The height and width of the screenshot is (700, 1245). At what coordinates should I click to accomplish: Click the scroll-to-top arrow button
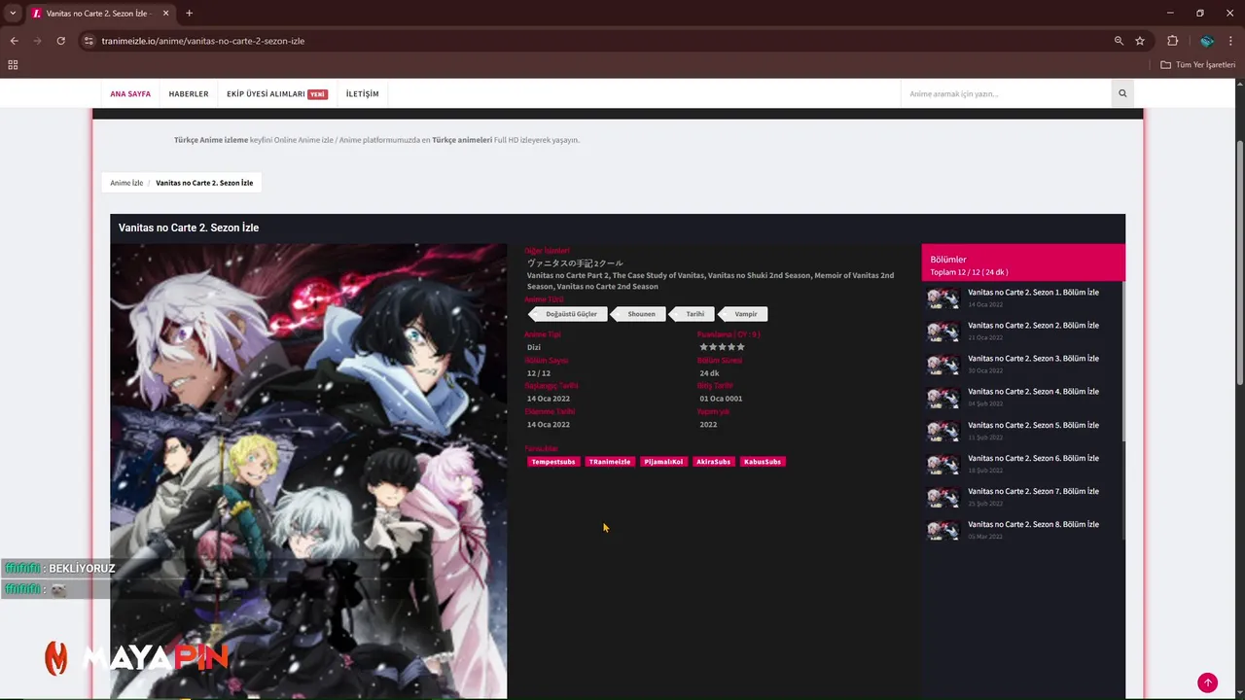1207,682
